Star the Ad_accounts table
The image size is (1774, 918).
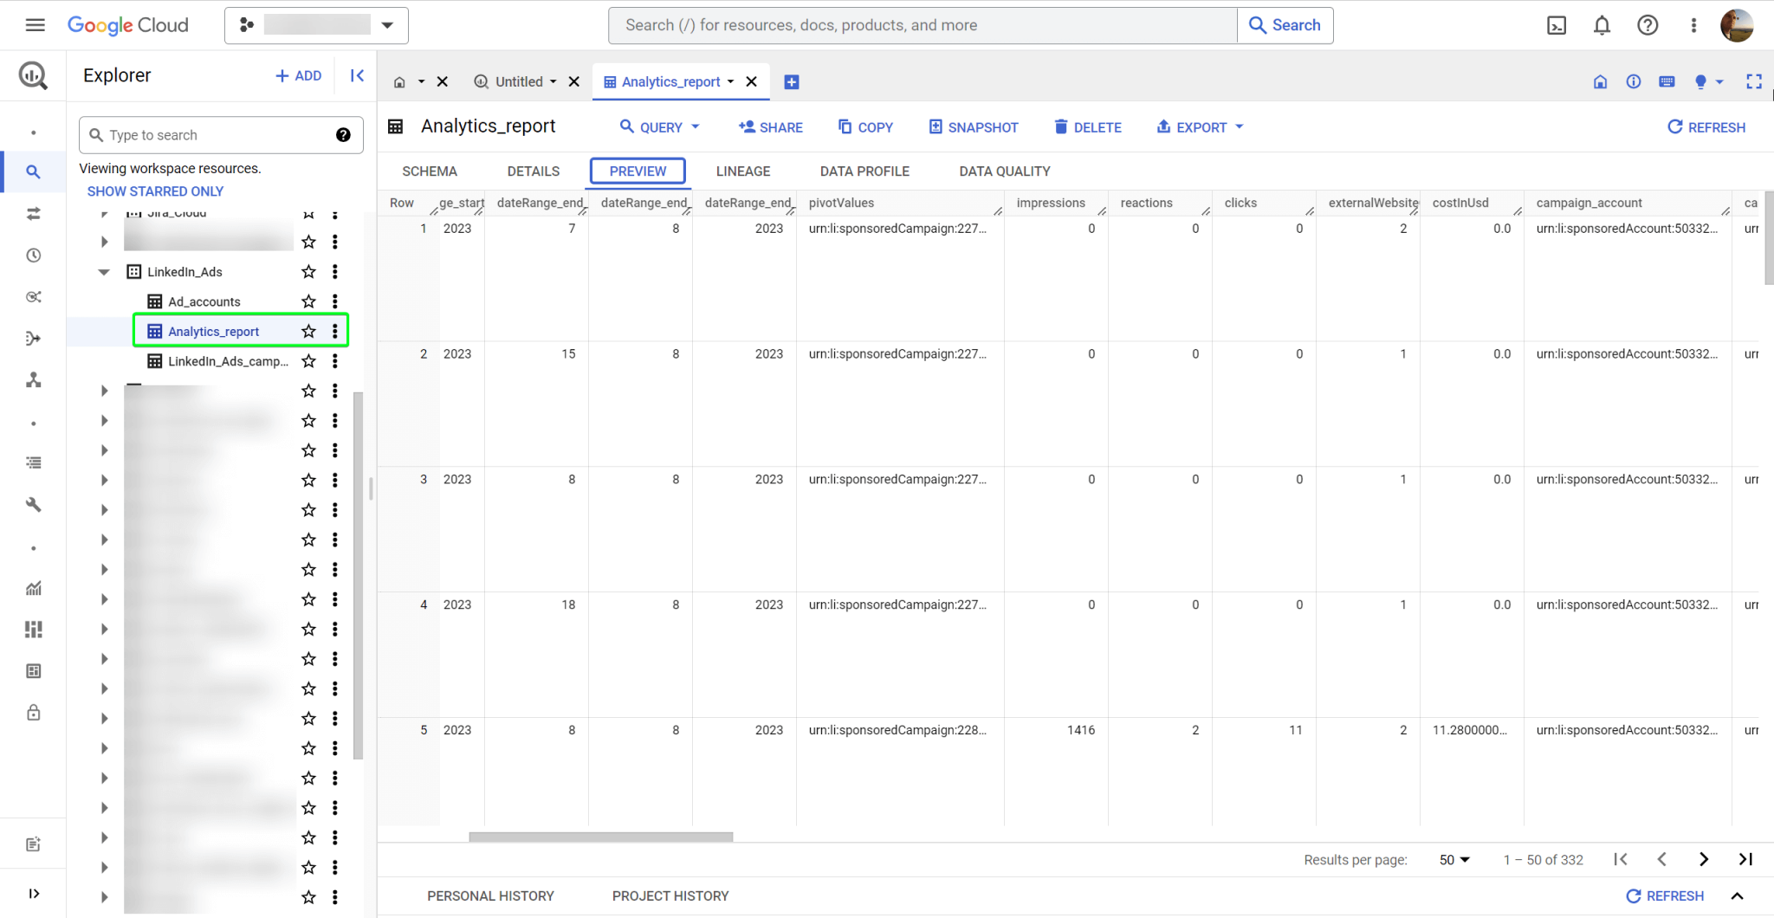tap(308, 301)
